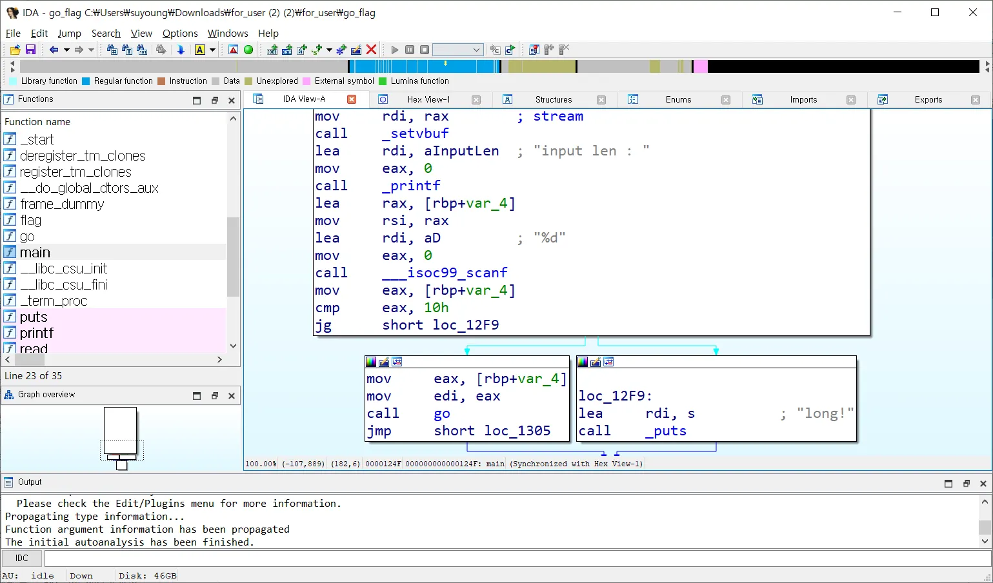This screenshot has width=993, height=583.
Task: Click the back navigation arrow icon
Action: (x=54, y=50)
